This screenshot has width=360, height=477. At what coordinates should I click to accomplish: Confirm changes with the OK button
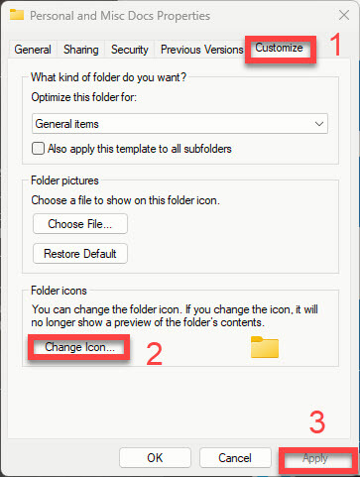click(x=155, y=458)
